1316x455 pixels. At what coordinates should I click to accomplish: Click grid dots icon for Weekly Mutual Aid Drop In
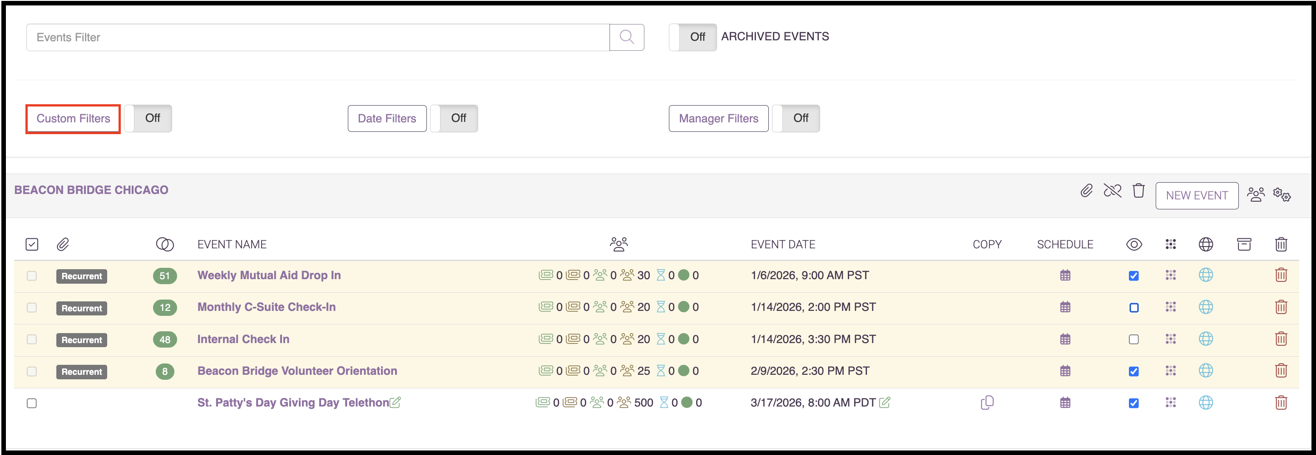point(1170,276)
